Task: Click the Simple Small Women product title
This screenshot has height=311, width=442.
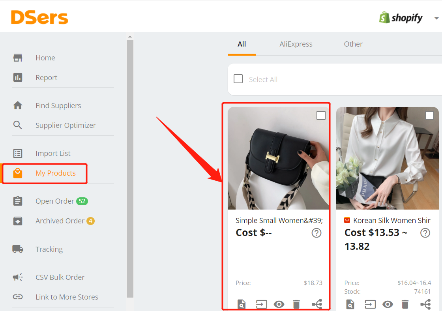Action: [x=279, y=220]
